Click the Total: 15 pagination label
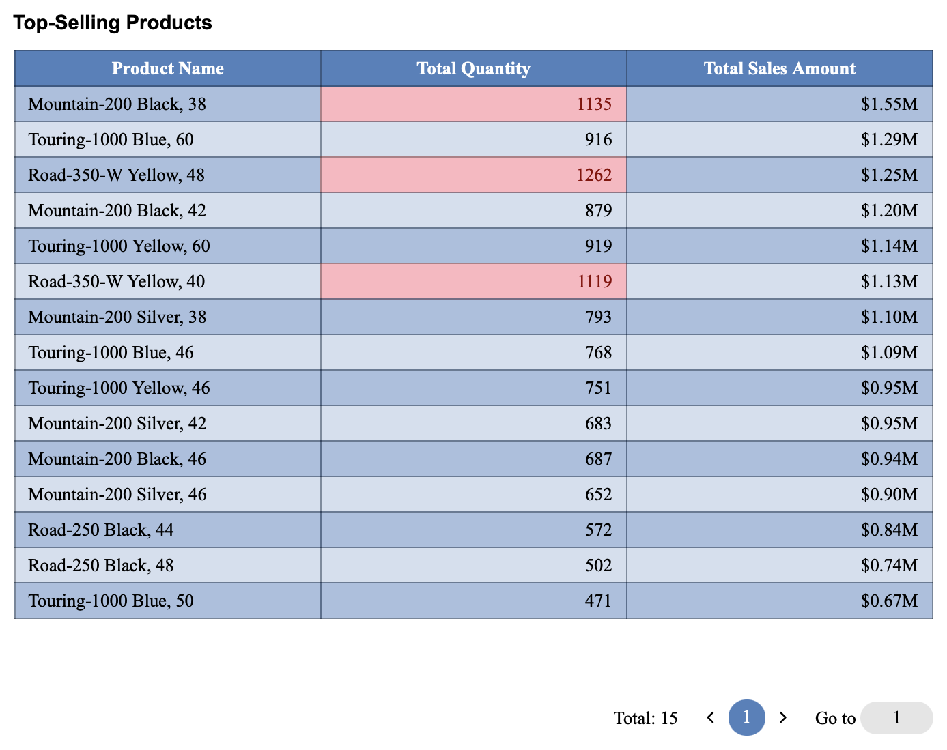This screenshot has height=750, width=947. point(645,718)
